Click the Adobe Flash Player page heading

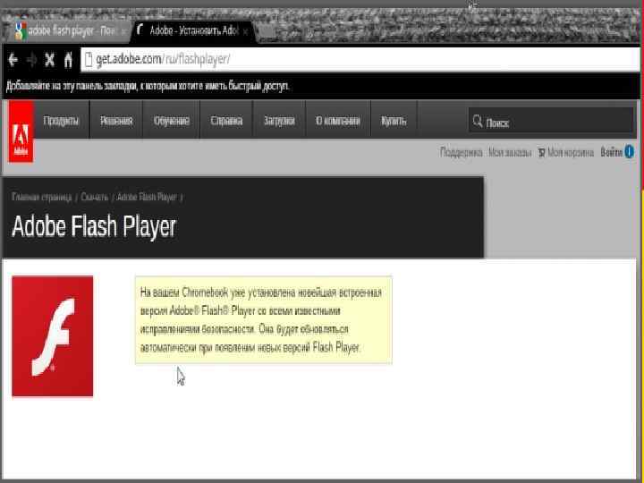pos(94,226)
